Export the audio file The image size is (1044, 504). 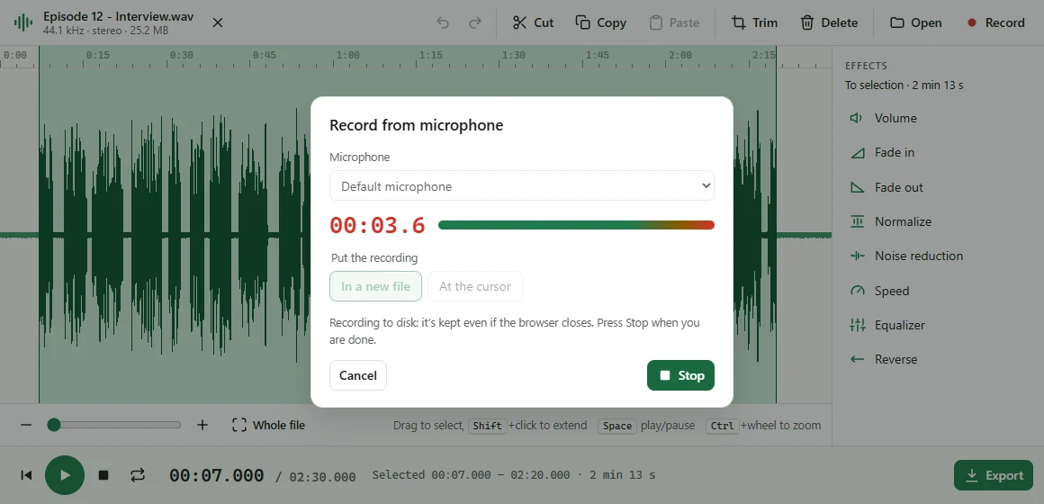tap(994, 475)
